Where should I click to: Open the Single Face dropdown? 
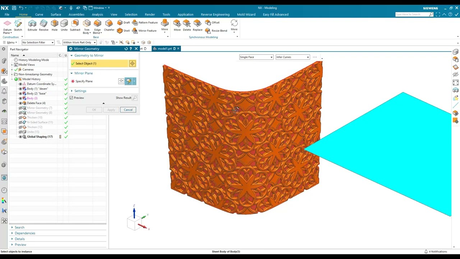(x=256, y=57)
